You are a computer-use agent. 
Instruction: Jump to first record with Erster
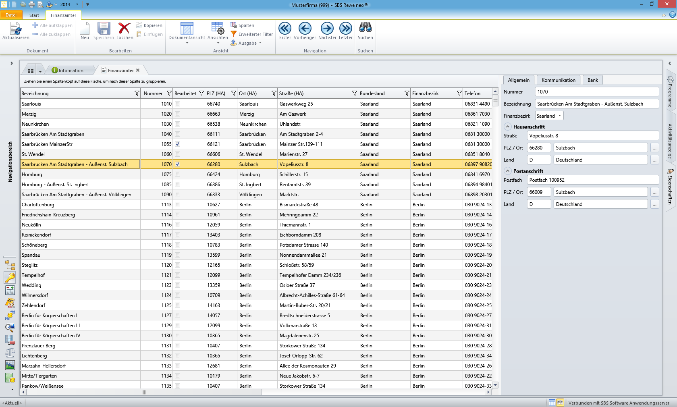click(285, 29)
